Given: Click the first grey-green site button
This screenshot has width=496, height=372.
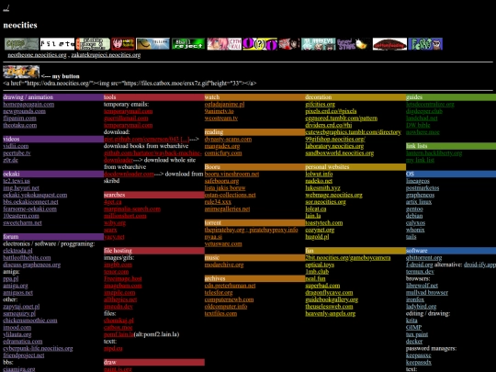Looking at the screenshot, I should click(x=21, y=44).
